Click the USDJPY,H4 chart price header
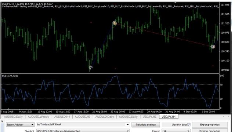This screenshot has width=235, height=132. pos(27,4)
